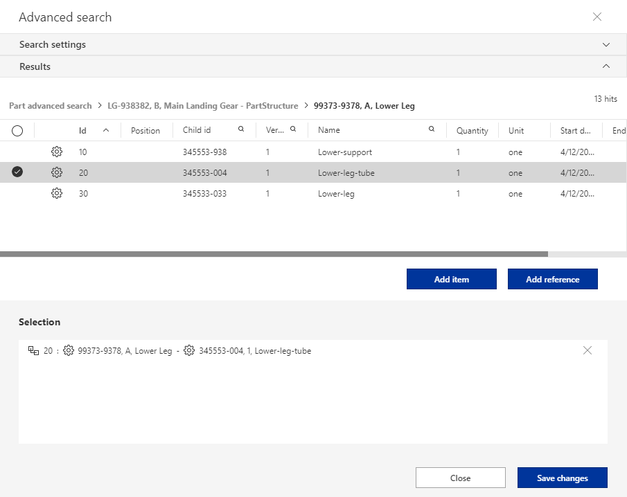Open breadcrumb Part advanced search
The height and width of the screenshot is (497, 627).
coord(50,105)
